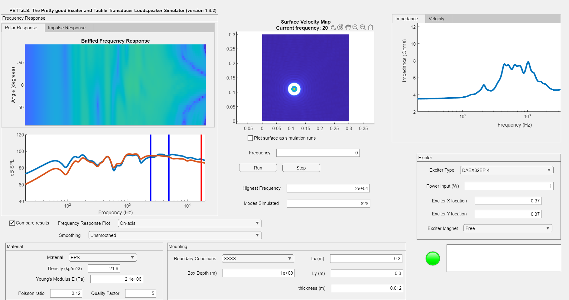Click the red vertical marker line on the SPL plot
Viewport: 569px width, 300px height.
click(201, 168)
